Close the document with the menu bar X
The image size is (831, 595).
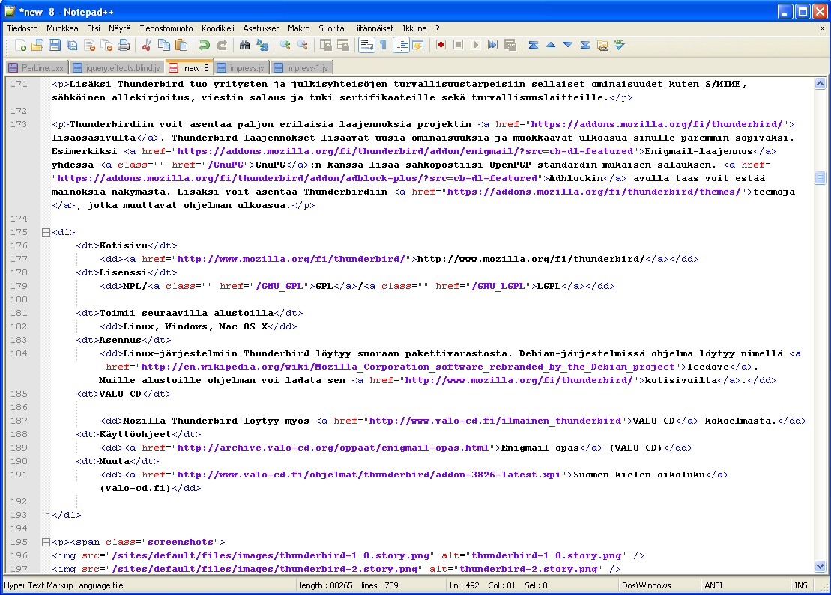pos(822,28)
